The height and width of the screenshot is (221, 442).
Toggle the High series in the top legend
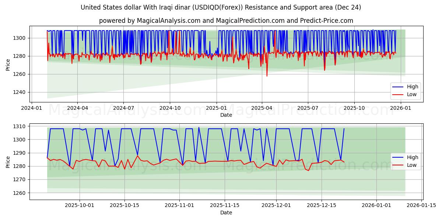(413, 86)
